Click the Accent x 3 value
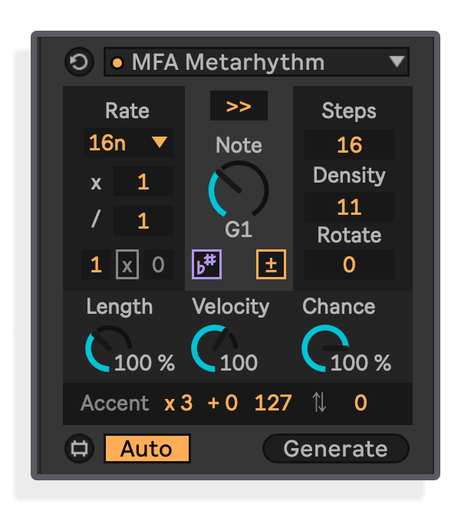 pyautogui.click(x=179, y=403)
